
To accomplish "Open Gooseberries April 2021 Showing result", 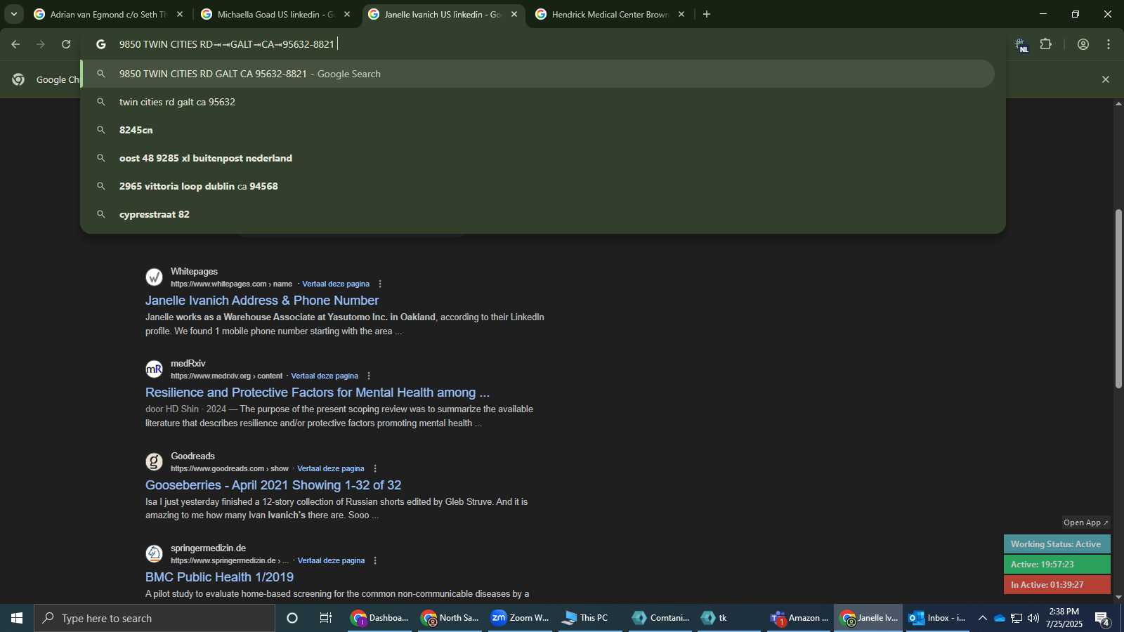I will (273, 485).
